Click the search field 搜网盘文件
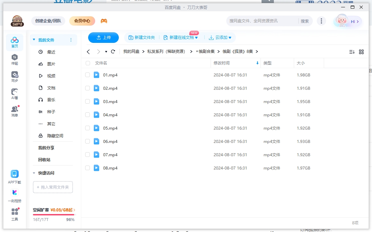372x232 pixels. coord(263,21)
